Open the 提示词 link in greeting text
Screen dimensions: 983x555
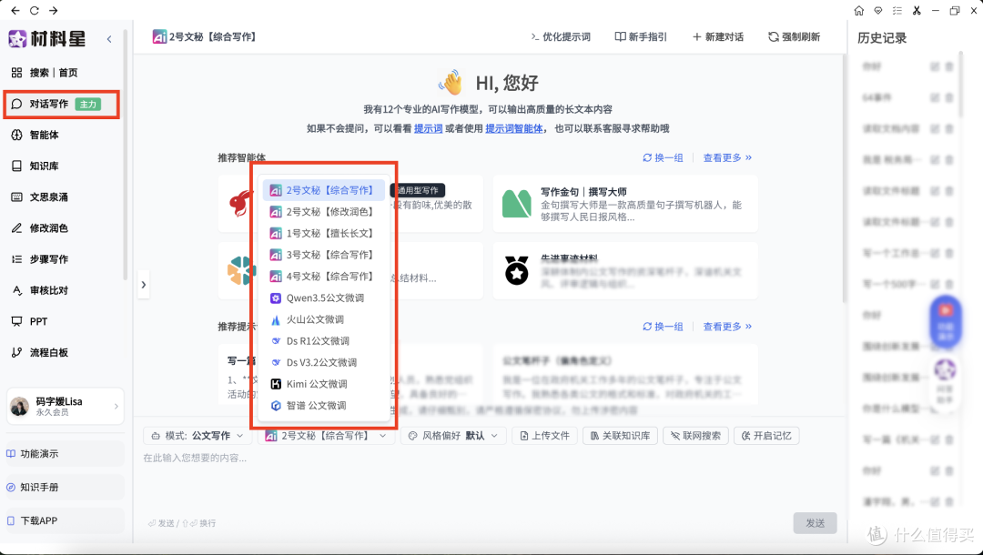428,128
